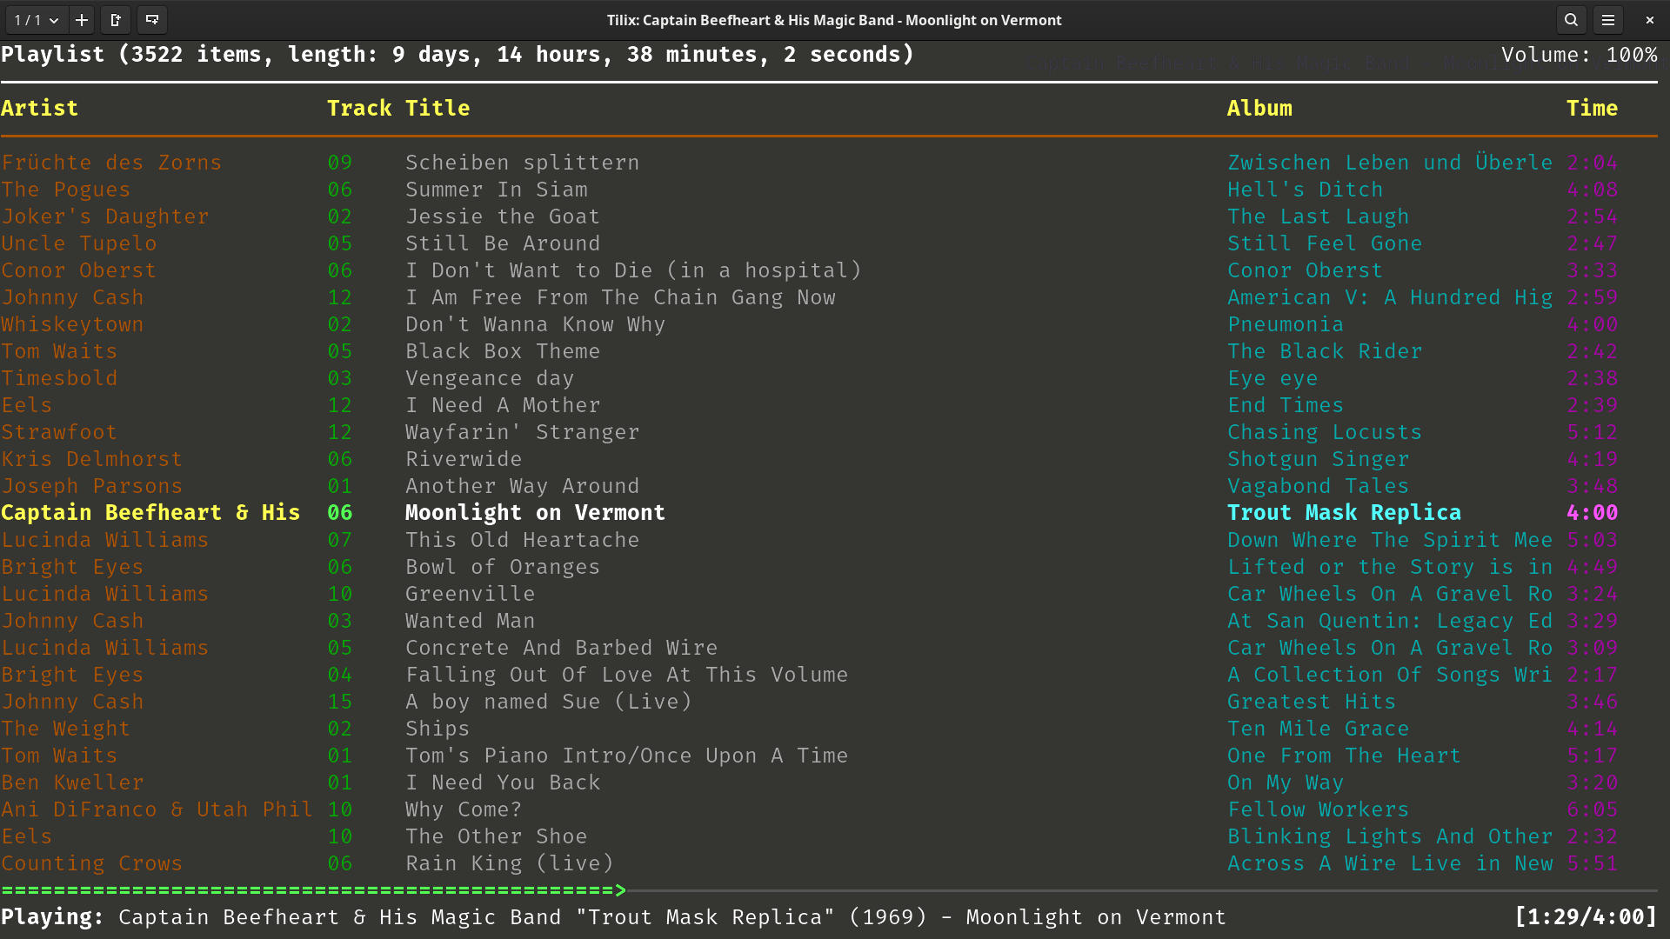Screen dimensions: 1670x939
Task: Select the Album column header
Action: coord(1259,109)
